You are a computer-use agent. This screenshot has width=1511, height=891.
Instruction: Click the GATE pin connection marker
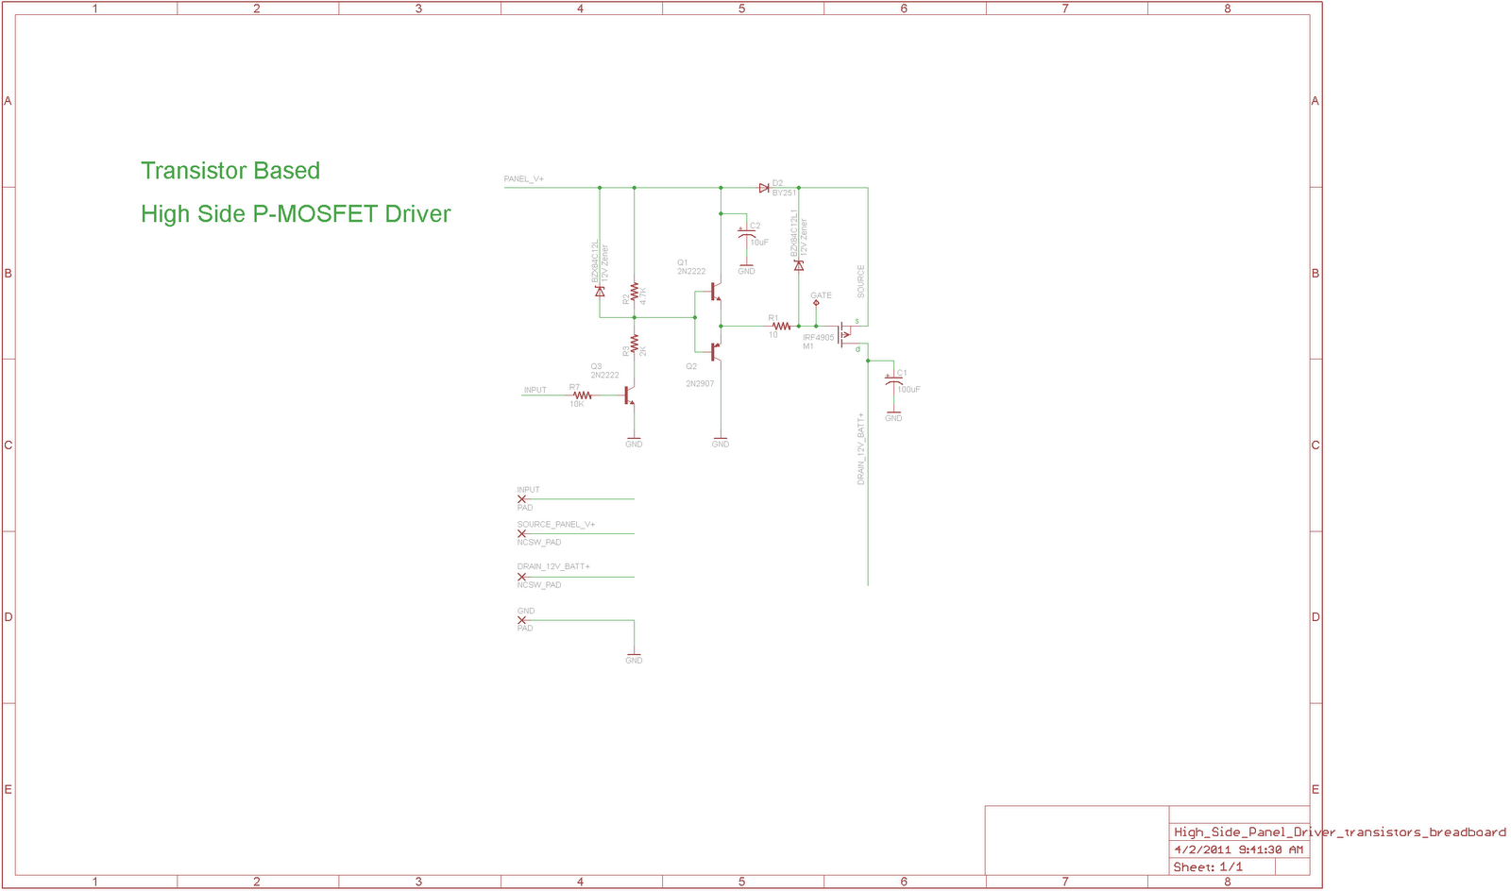point(816,303)
